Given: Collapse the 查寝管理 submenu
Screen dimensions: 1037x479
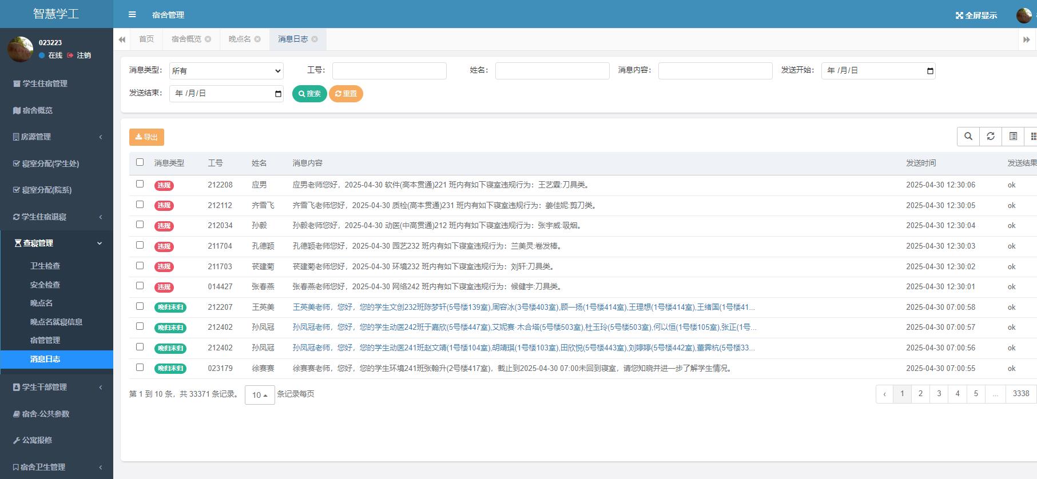Looking at the screenshot, I should (57, 243).
